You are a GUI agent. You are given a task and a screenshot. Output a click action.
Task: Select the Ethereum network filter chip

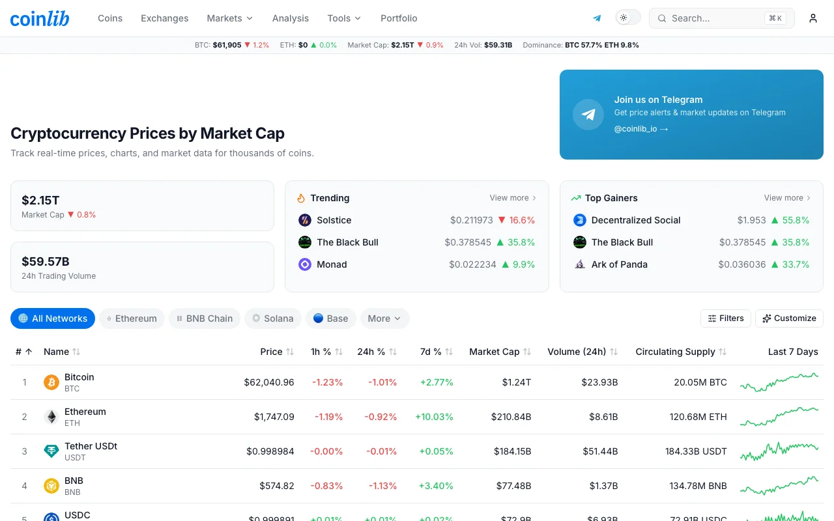click(x=132, y=318)
